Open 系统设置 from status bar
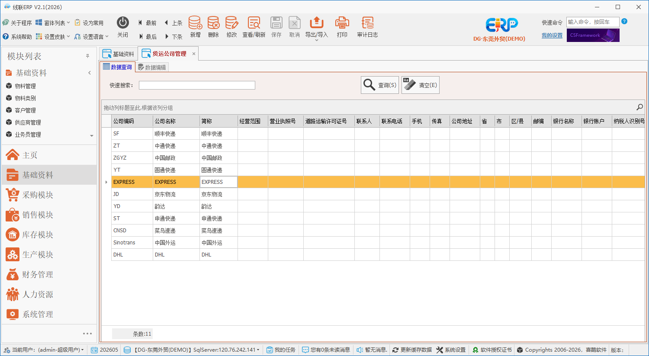This screenshot has height=356, width=649. point(451,350)
